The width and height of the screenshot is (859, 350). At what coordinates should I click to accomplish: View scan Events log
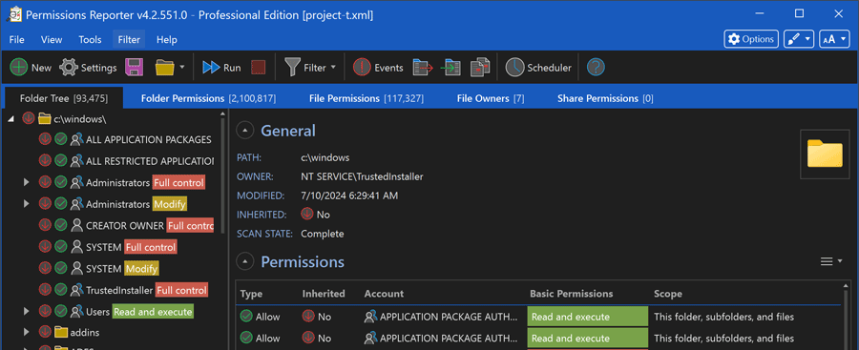pos(378,68)
